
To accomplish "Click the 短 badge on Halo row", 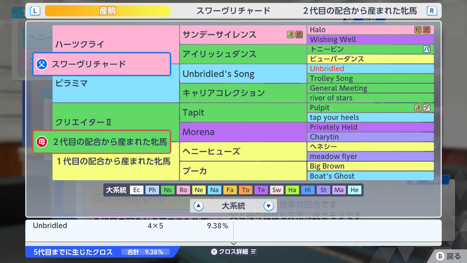I will pos(418,30).
